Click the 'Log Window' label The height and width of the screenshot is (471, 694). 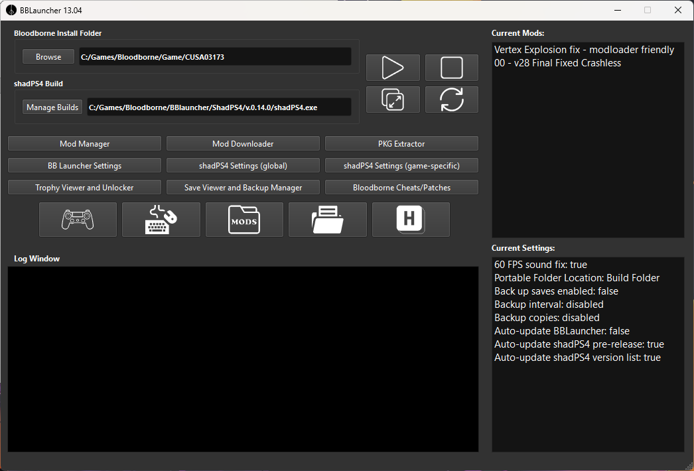(x=36, y=259)
